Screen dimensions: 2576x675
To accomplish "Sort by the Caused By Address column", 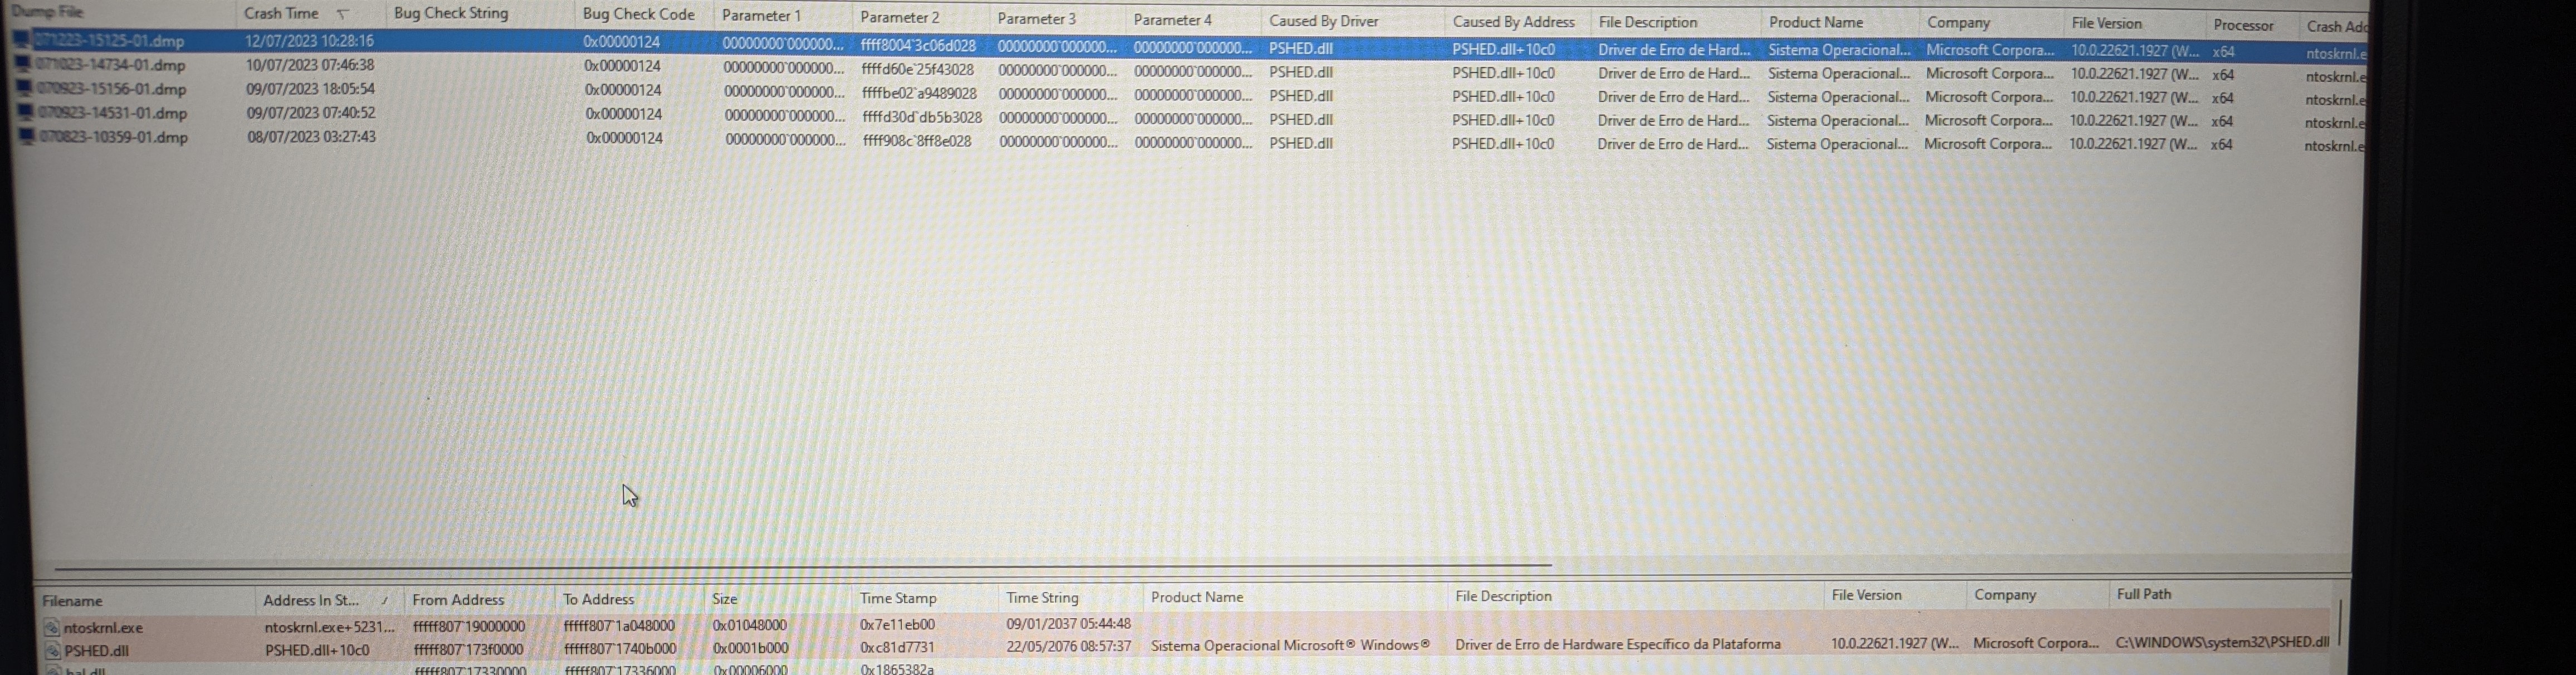I will pyautogui.click(x=1513, y=21).
